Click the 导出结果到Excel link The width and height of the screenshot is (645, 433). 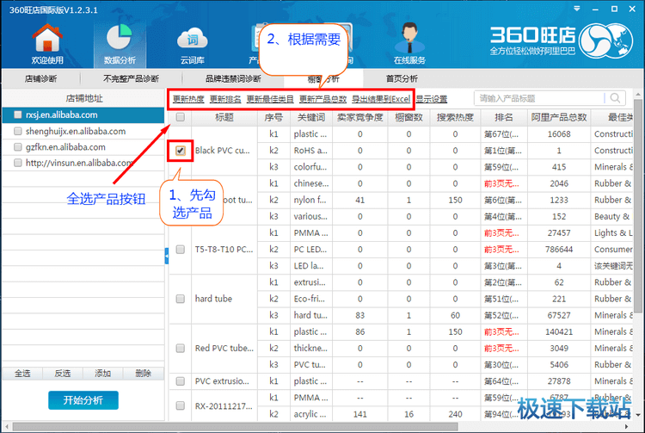pyautogui.click(x=381, y=99)
